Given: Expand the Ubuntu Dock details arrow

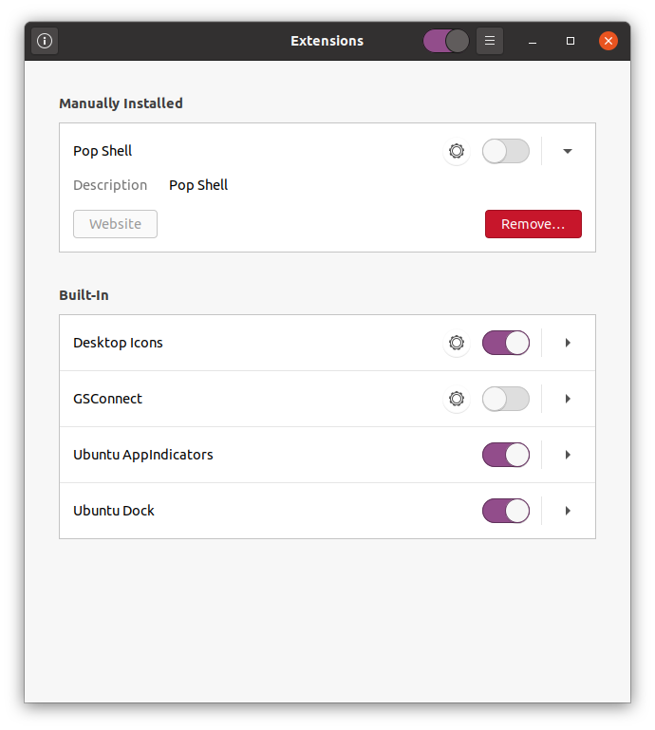Looking at the screenshot, I should coord(568,511).
